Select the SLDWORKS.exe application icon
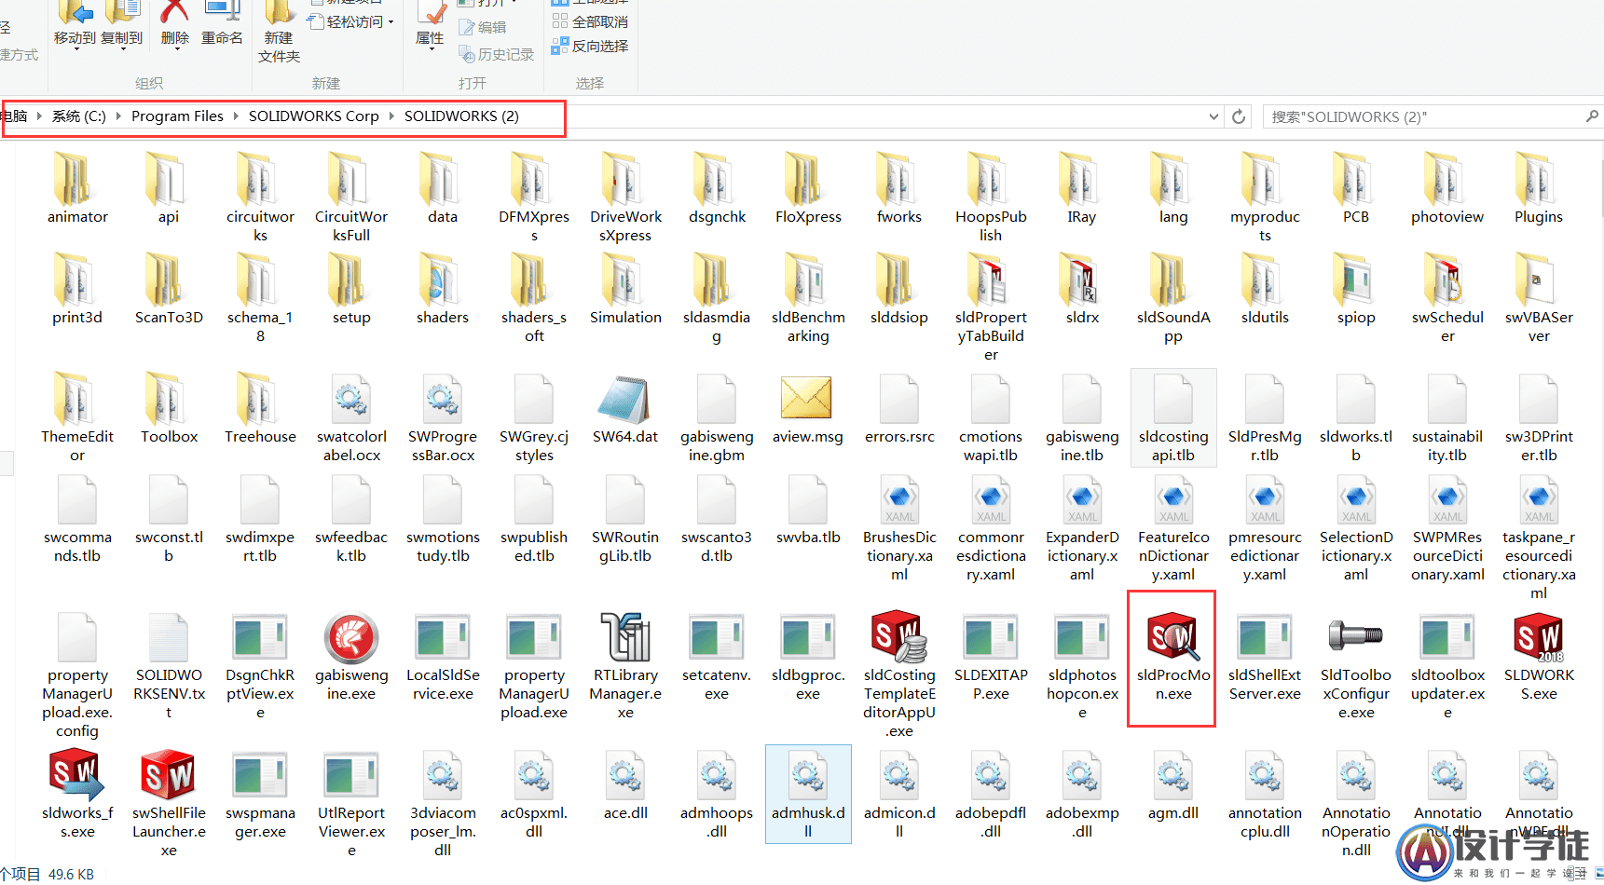This screenshot has width=1604, height=885. 1538,636
